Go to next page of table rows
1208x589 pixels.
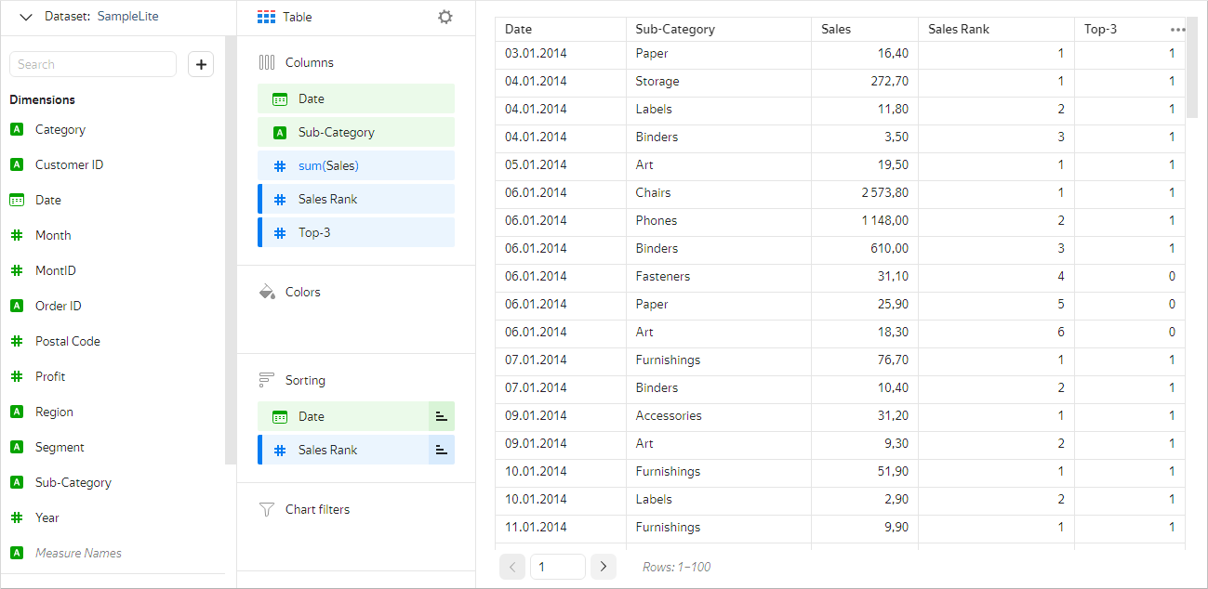[604, 567]
